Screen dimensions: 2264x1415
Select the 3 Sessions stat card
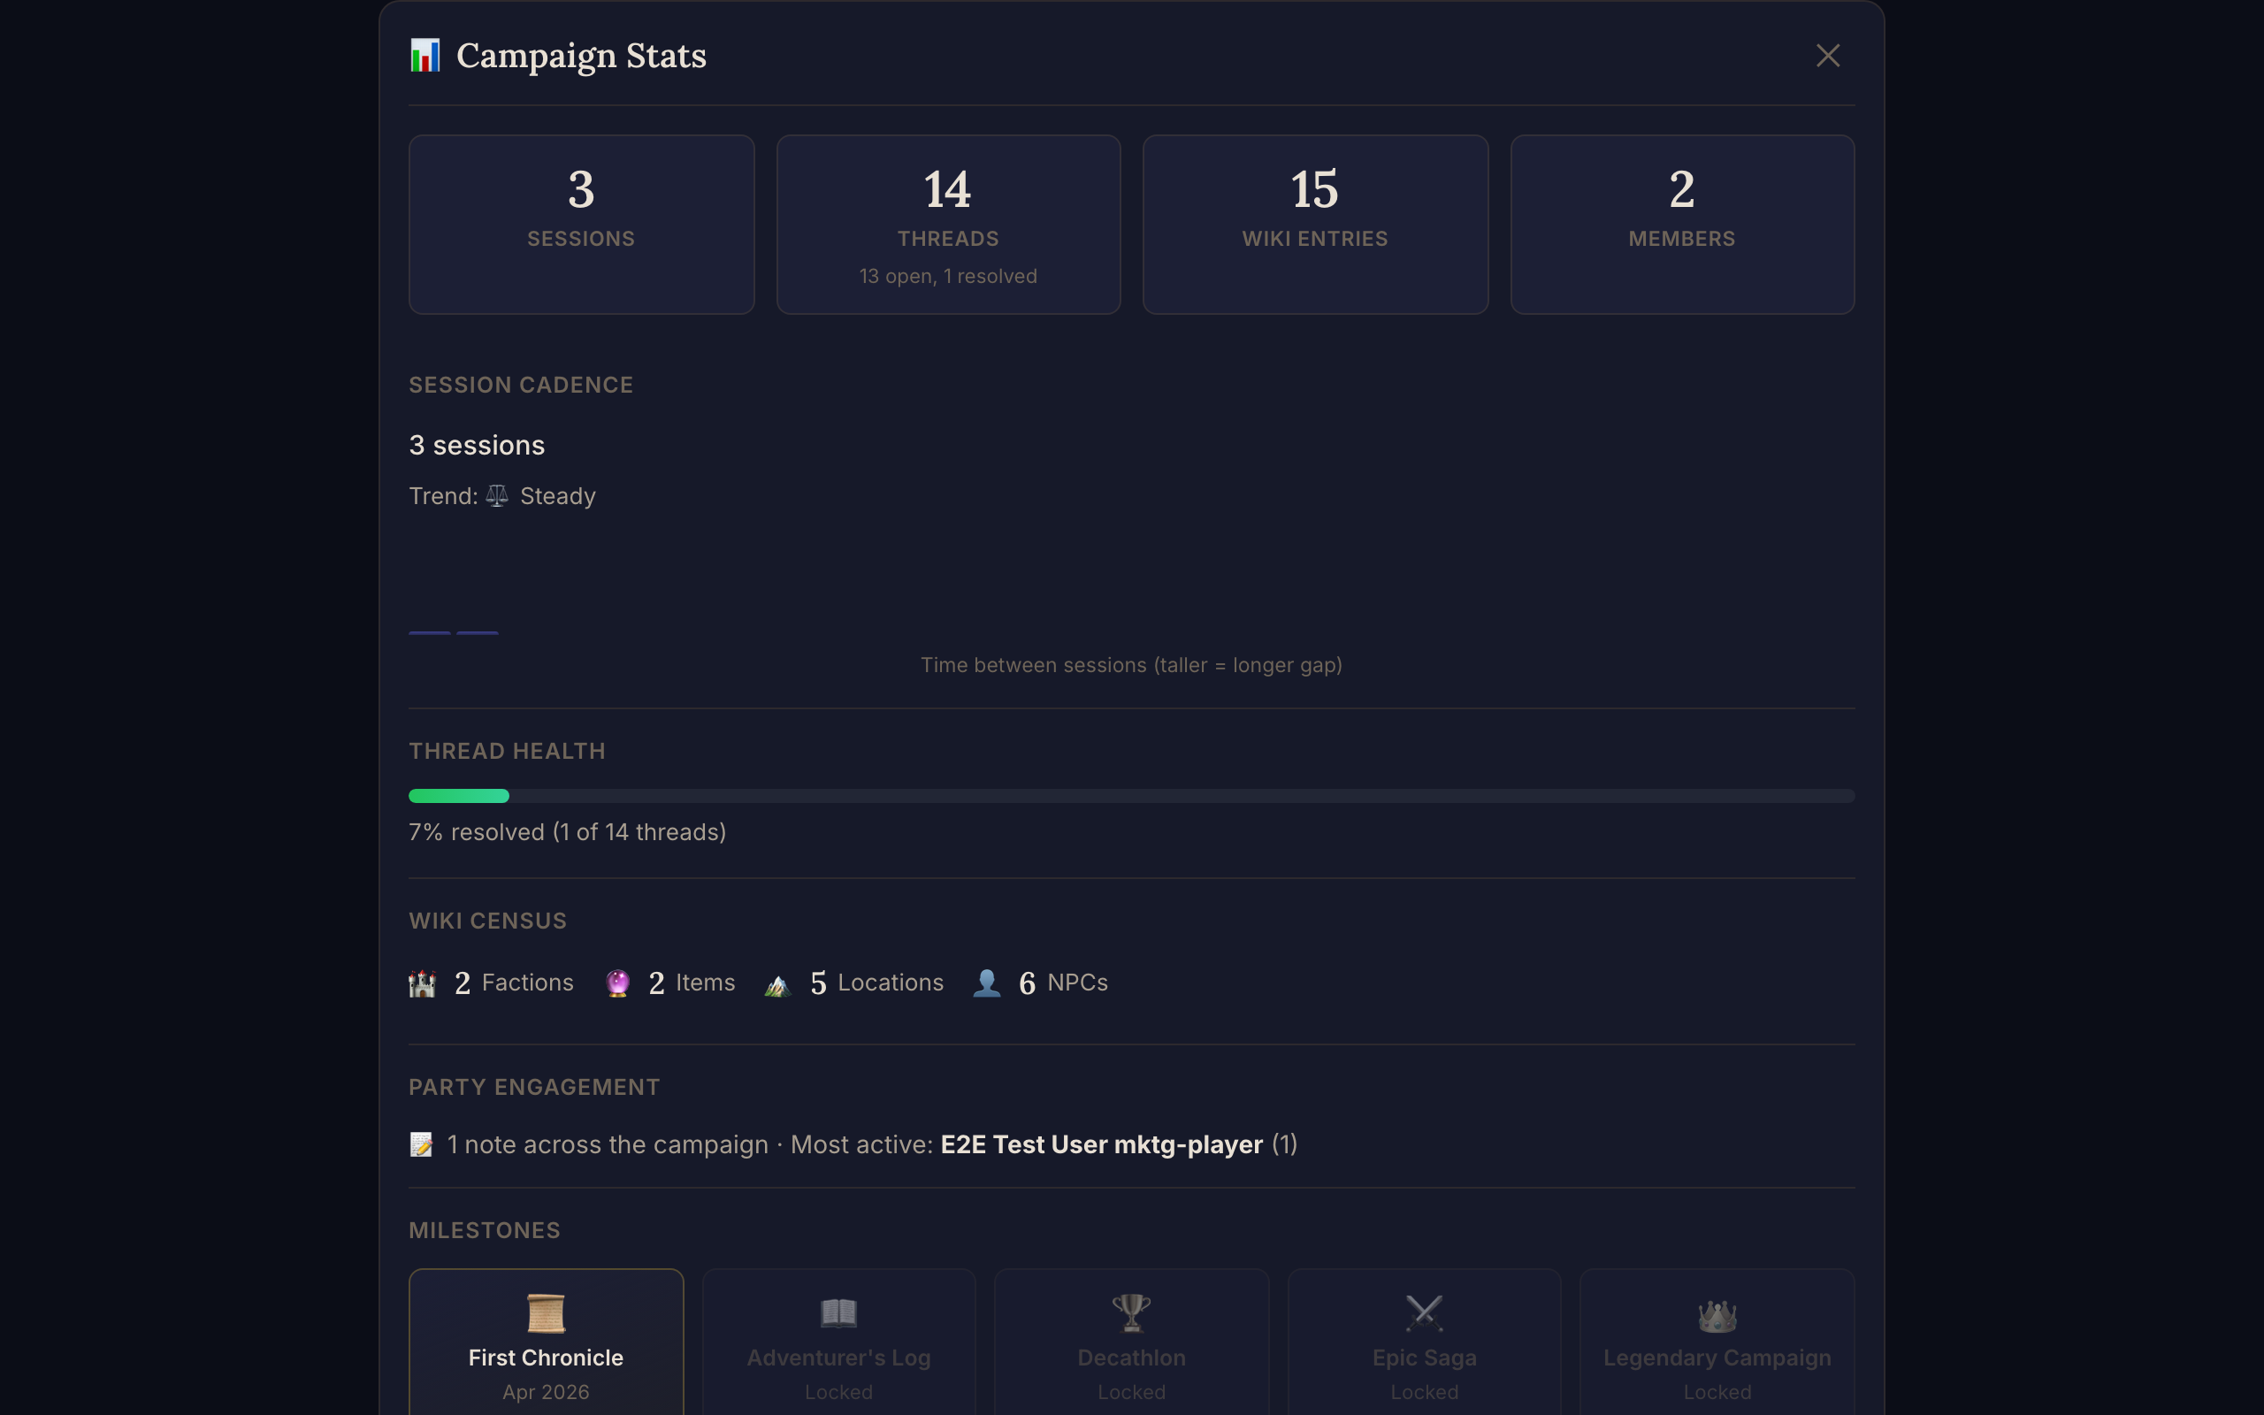pos(582,225)
